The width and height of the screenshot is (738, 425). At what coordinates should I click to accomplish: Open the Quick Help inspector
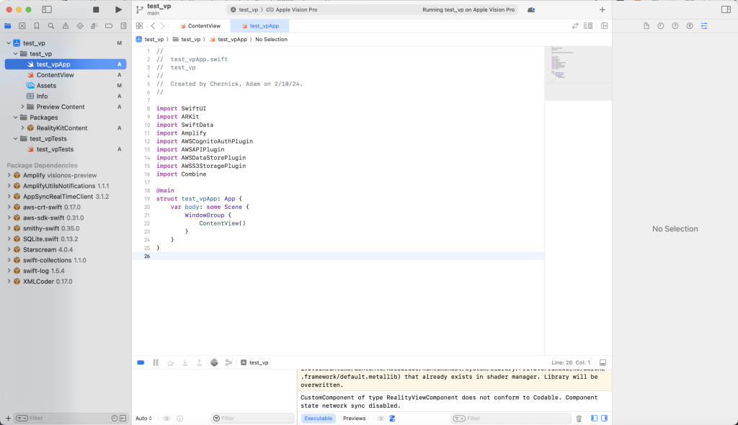click(x=675, y=26)
